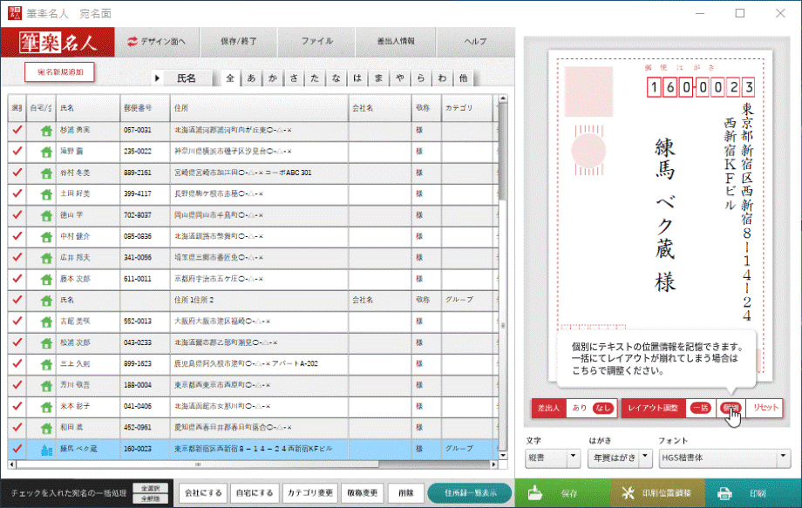This screenshot has height=508, width=802.
Task: Click the 自宅にする button
Action: (255, 493)
